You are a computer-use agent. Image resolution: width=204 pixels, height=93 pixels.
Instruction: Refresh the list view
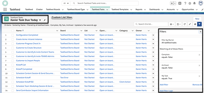184,24
